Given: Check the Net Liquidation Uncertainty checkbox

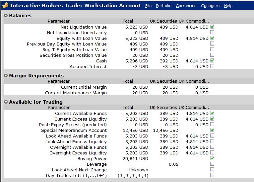Looking at the screenshot, I should coord(212,32).
